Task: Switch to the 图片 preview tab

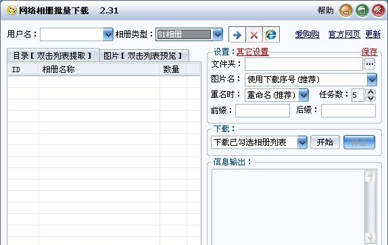Action: (x=144, y=56)
